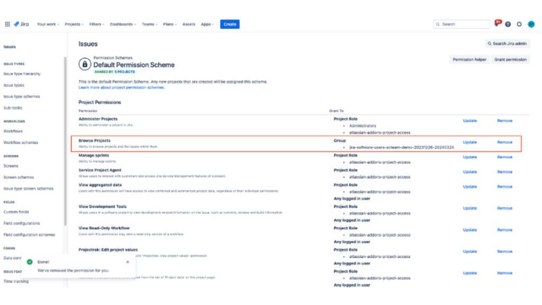
Task: Open Learn more about project permission schemes
Action: pyautogui.click(x=122, y=87)
